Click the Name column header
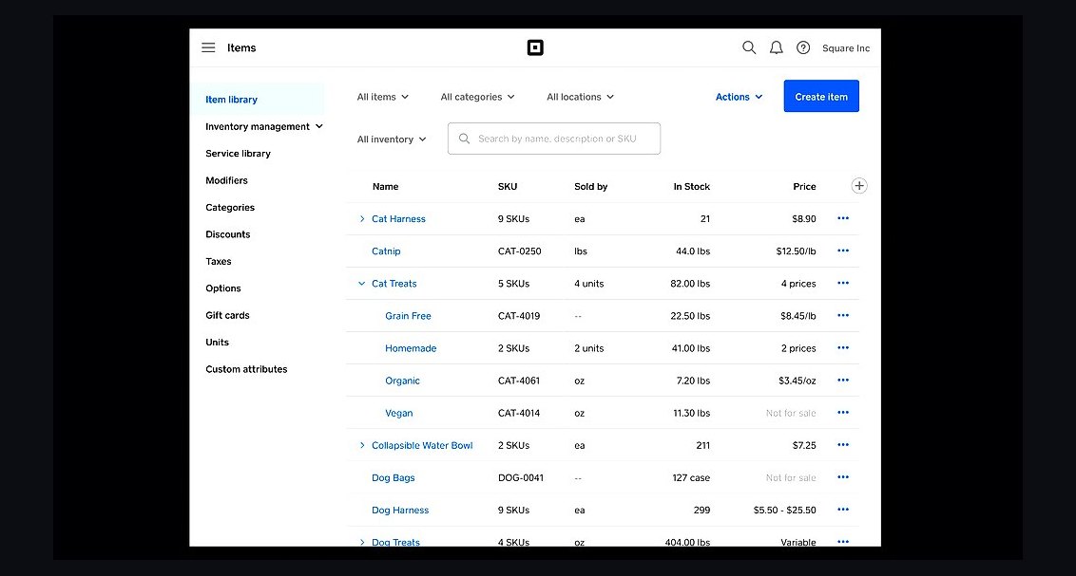Screen dimensions: 1076x576 pyautogui.click(x=386, y=186)
